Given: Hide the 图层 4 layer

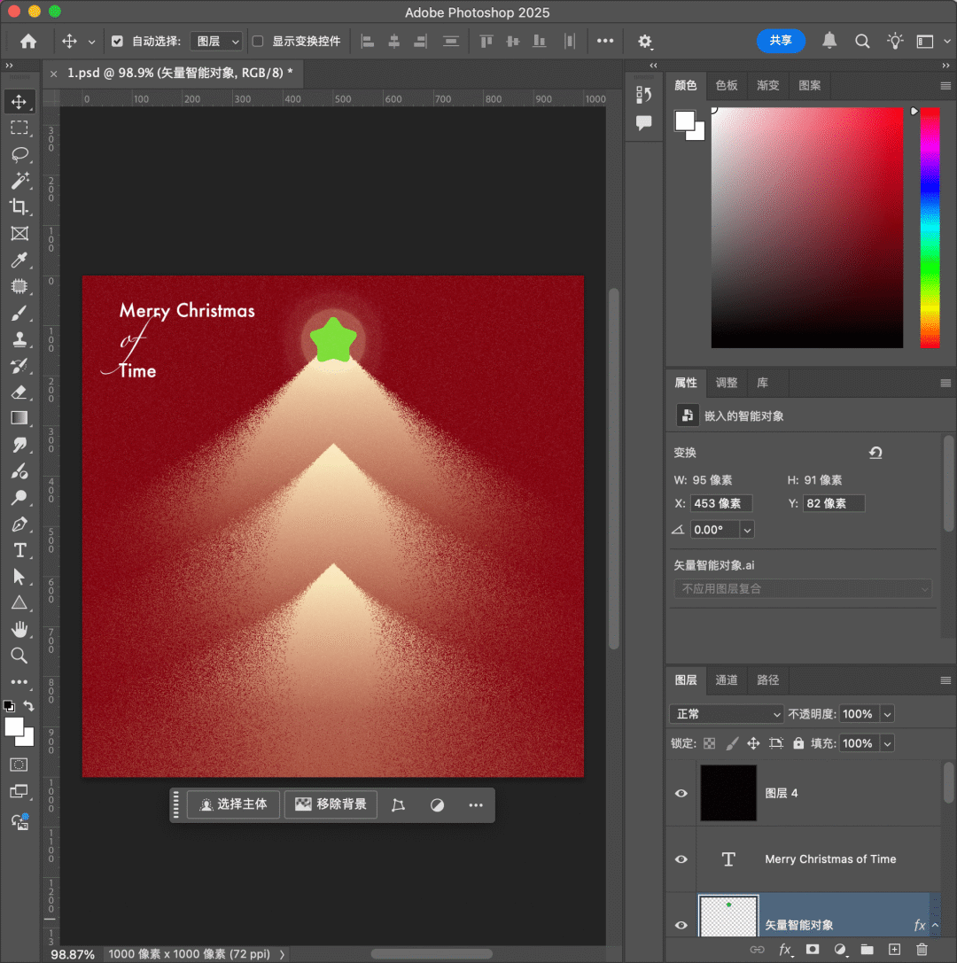Looking at the screenshot, I should pyautogui.click(x=681, y=793).
